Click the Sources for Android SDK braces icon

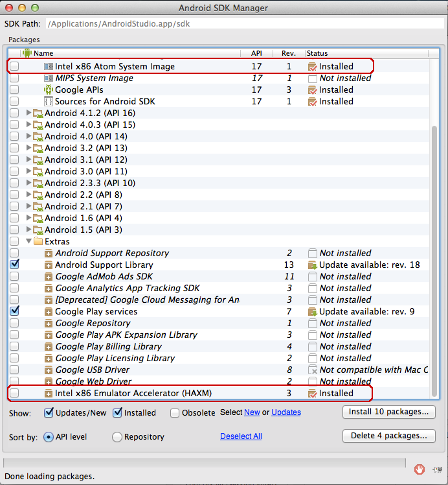tap(49, 101)
